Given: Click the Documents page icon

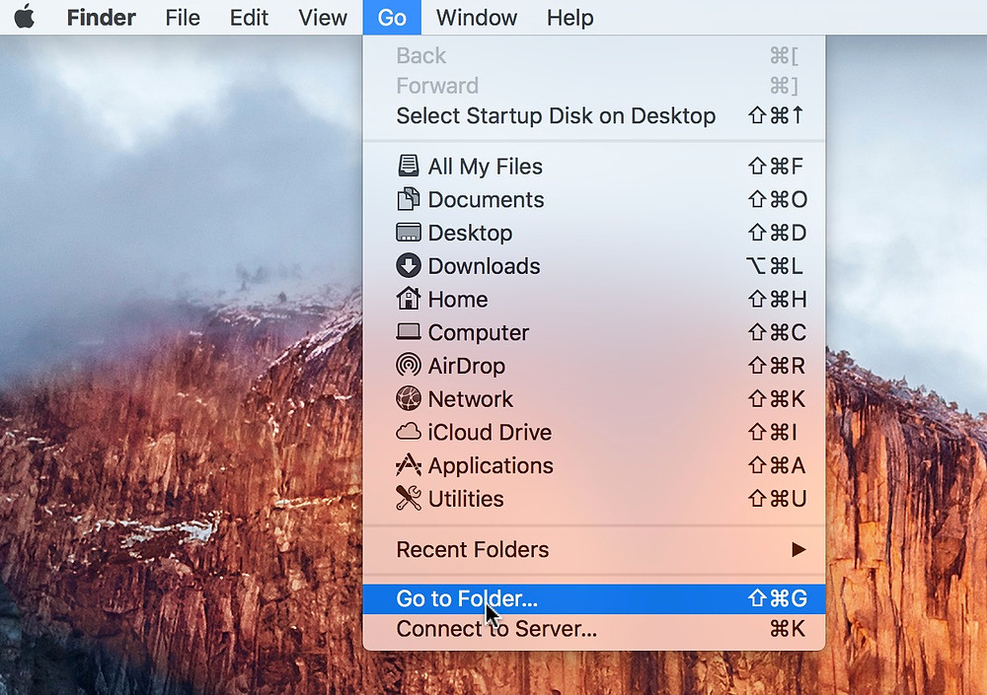Looking at the screenshot, I should click(409, 199).
